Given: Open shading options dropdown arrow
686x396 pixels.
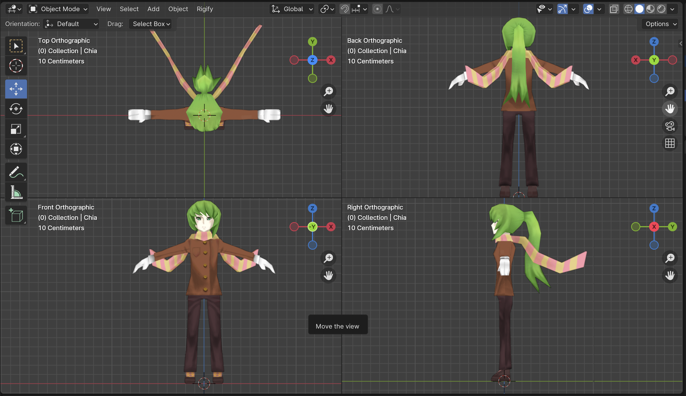Looking at the screenshot, I should [x=672, y=9].
